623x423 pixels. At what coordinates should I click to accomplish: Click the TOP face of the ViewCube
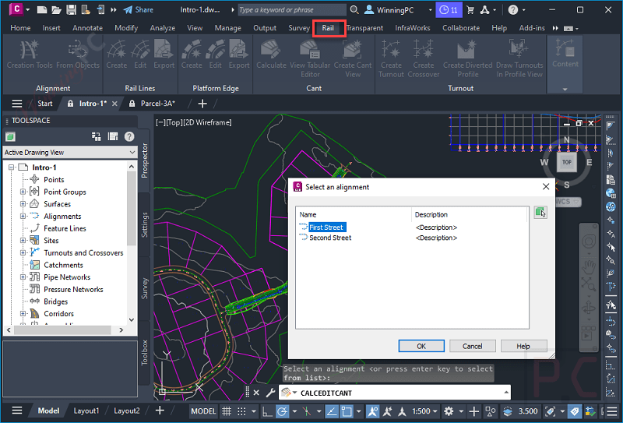tap(567, 162)
